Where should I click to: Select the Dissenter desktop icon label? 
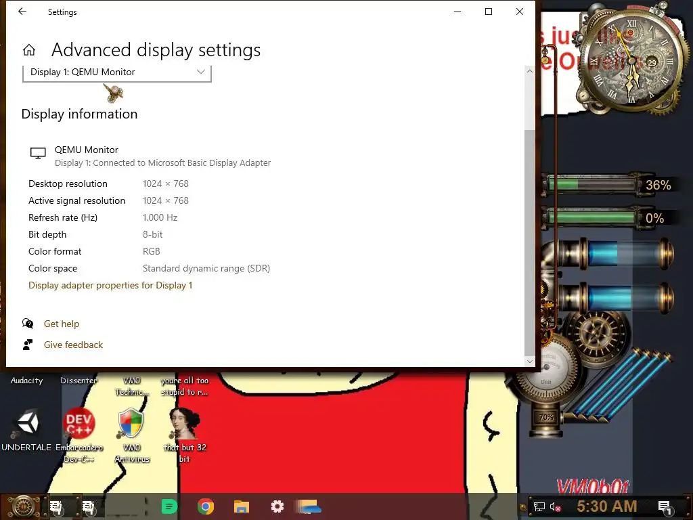(x=79, y=381)
